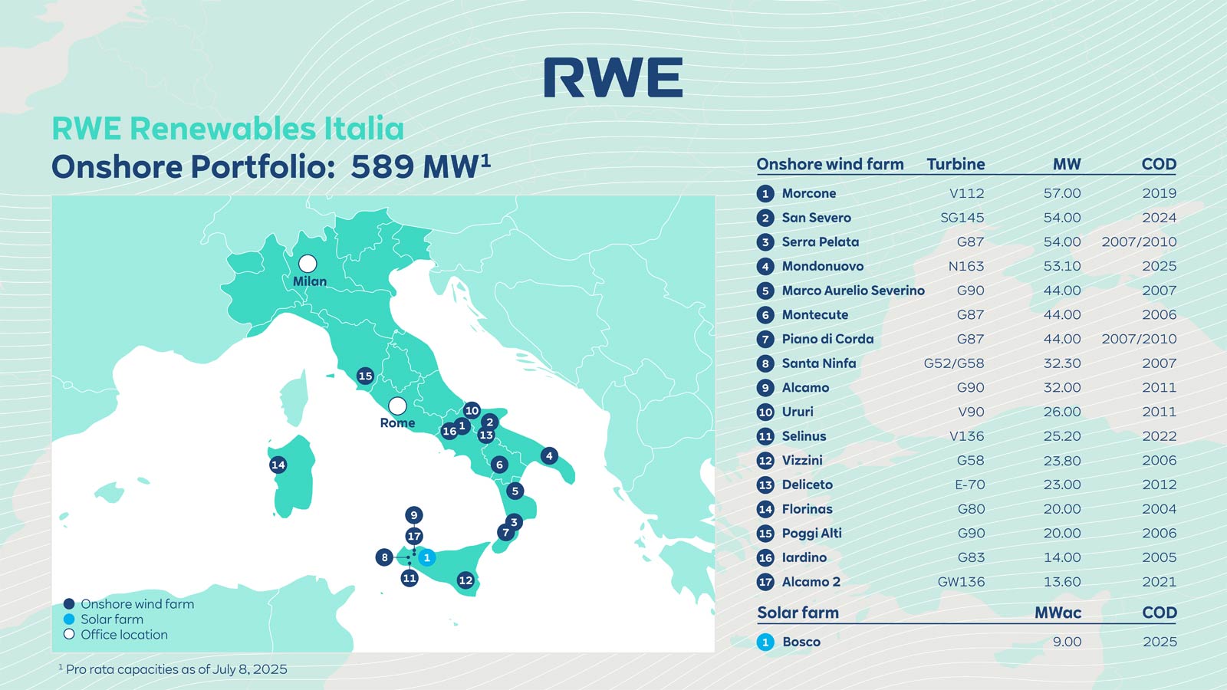
Task: Select the Milan office location marker
Action: [308, 263]
